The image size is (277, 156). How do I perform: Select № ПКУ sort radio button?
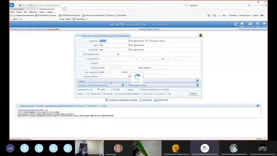pos(111,89)
